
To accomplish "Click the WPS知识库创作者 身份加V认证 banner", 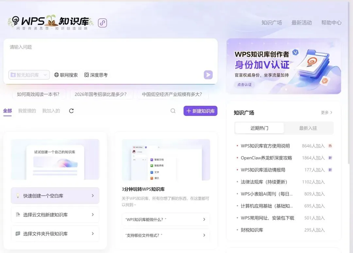I will pyautogui.click(x=284, y=66).
